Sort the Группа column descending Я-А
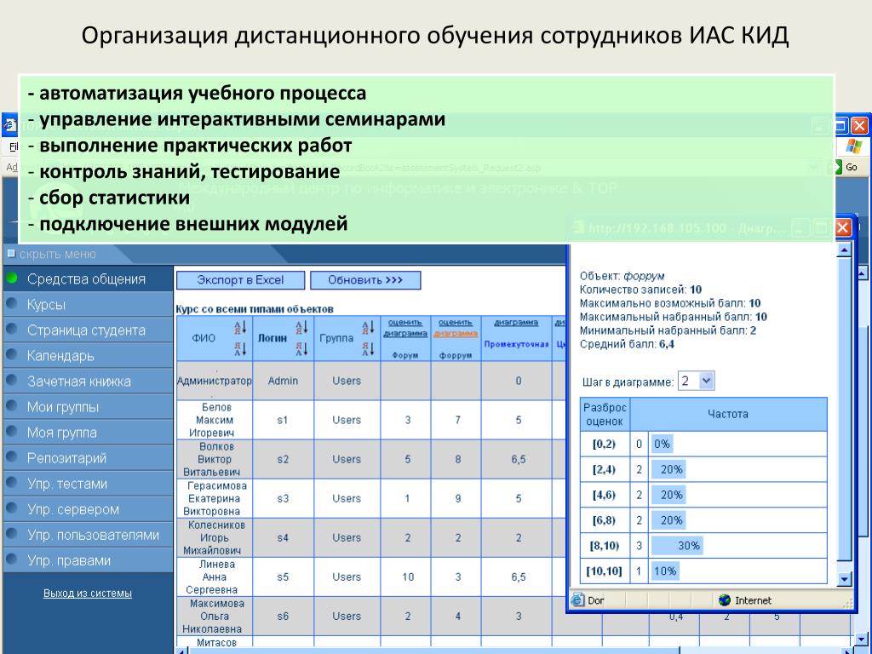This screenshot has height=654, width=872. 368,348
